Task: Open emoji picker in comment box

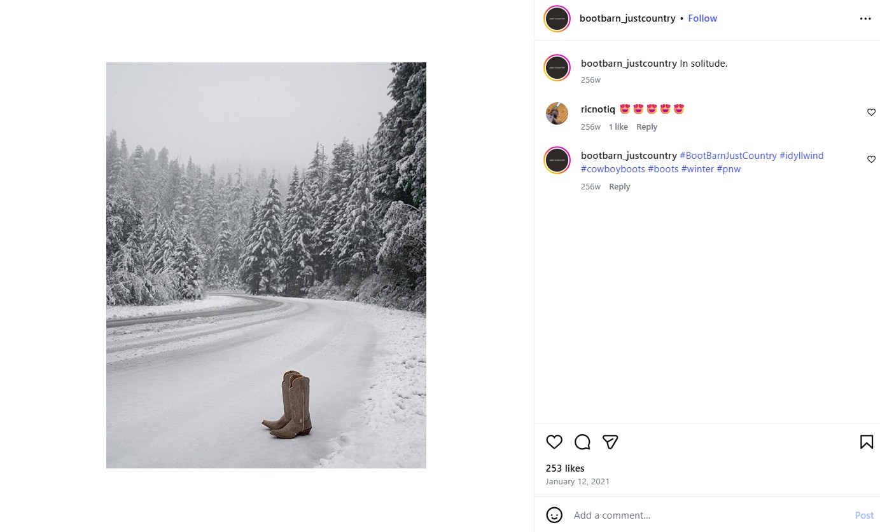Action: click(554, 515)
